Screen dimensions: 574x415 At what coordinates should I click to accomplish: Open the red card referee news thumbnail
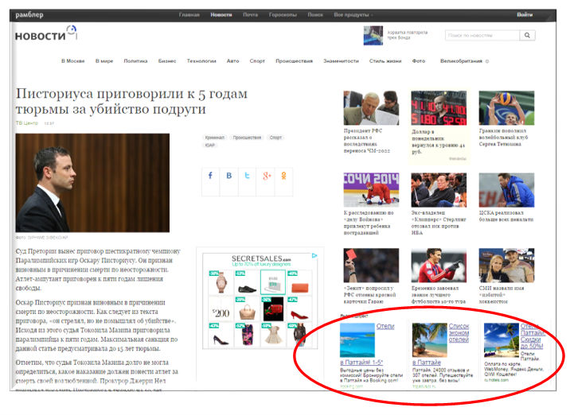point(370,266)
